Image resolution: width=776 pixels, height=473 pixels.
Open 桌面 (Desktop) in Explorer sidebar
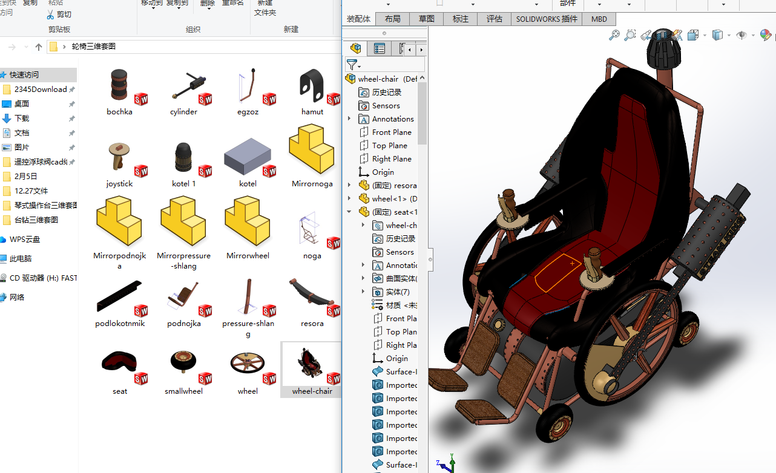click(x=22, y=103)
